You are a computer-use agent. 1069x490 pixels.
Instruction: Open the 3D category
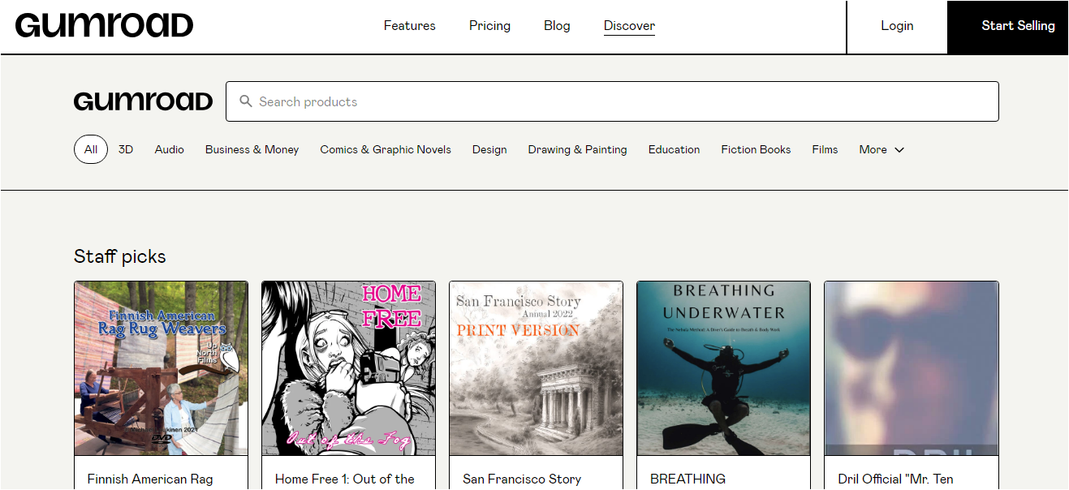[126, 149]
